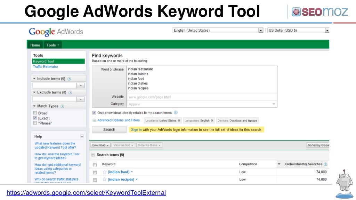Open the View as text dropdown

coord(123,145)
